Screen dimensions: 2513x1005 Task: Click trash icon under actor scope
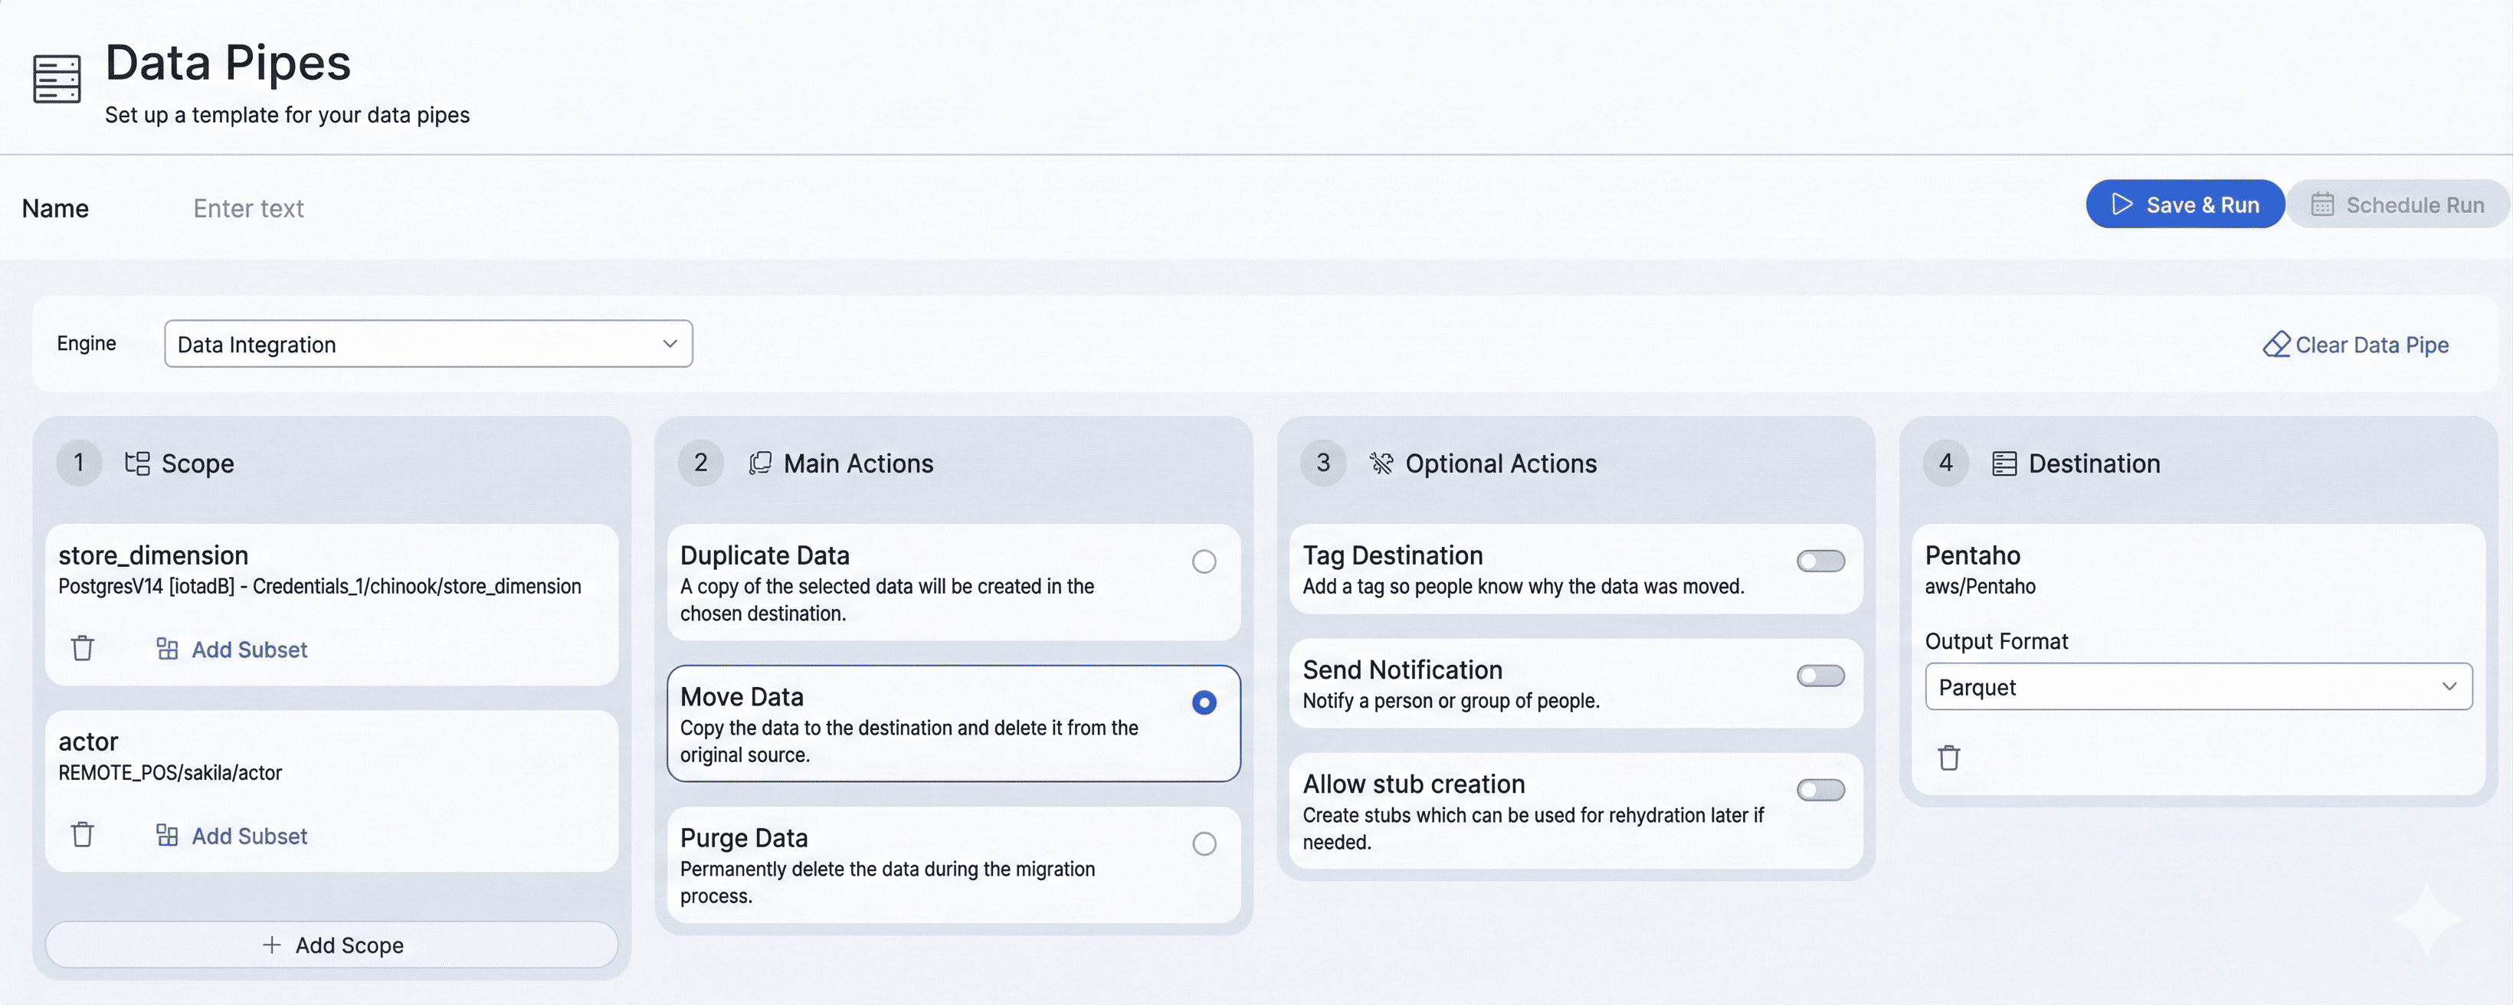pos(83,834)
